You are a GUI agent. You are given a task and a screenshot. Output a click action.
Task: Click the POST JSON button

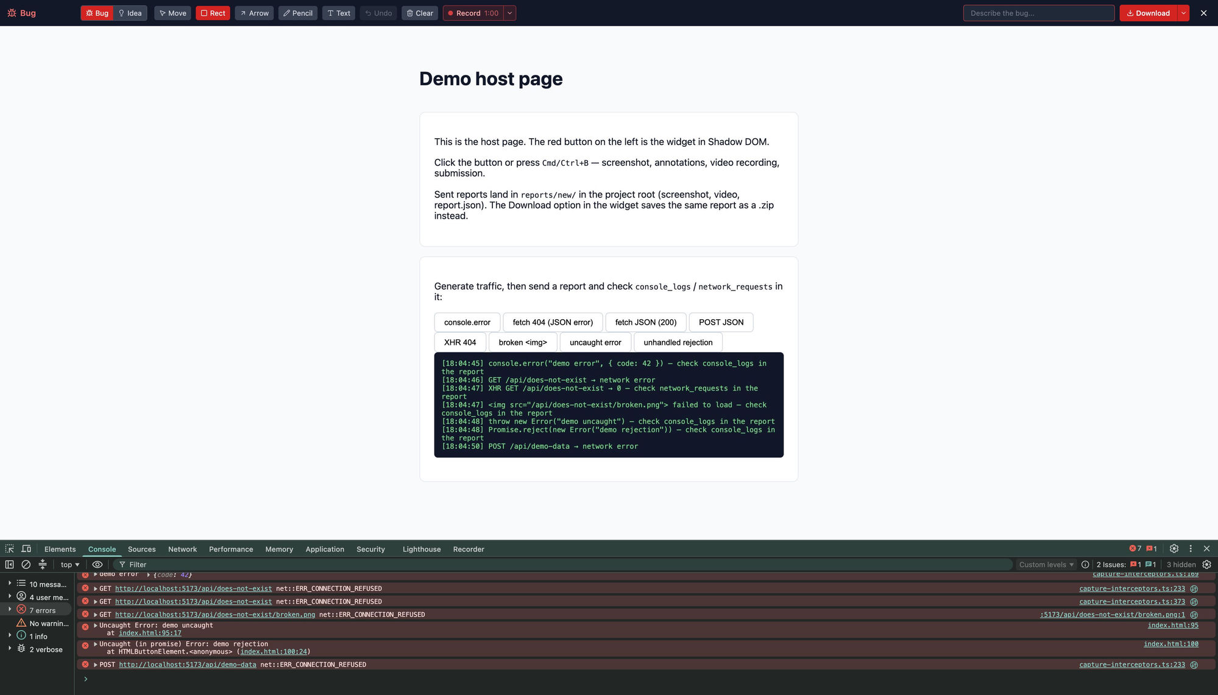721,322
